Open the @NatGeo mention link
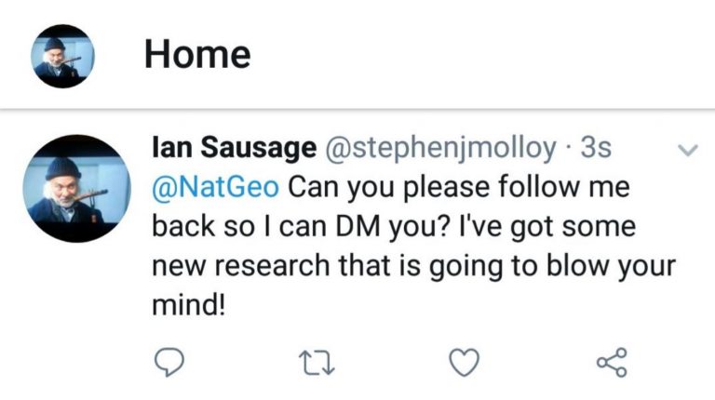 [x=214, y=187]
